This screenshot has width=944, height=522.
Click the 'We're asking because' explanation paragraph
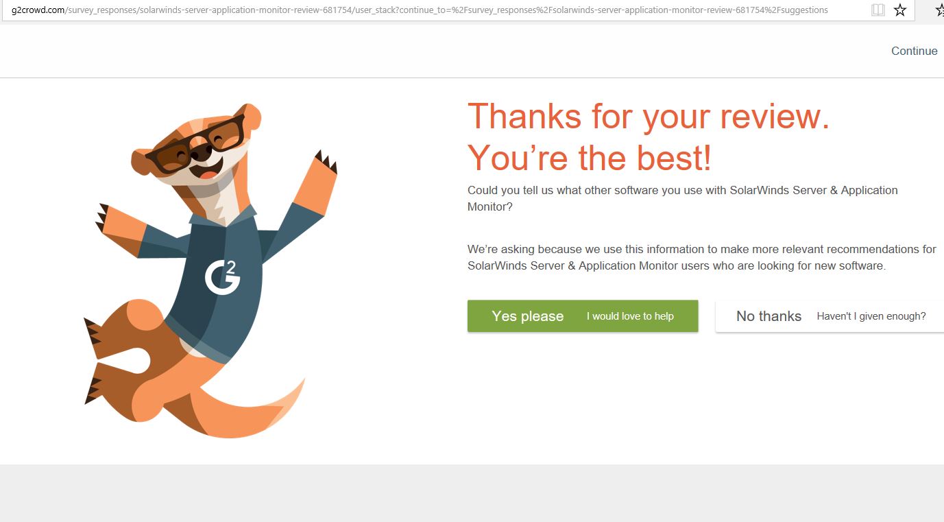tap(702, 257)
